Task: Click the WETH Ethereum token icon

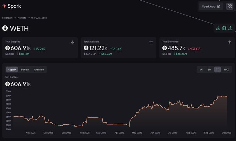Action: point(5,28)
